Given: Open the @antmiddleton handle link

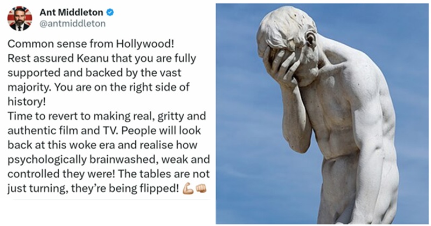Looking at the screenshot, I should tap(73, 24).
